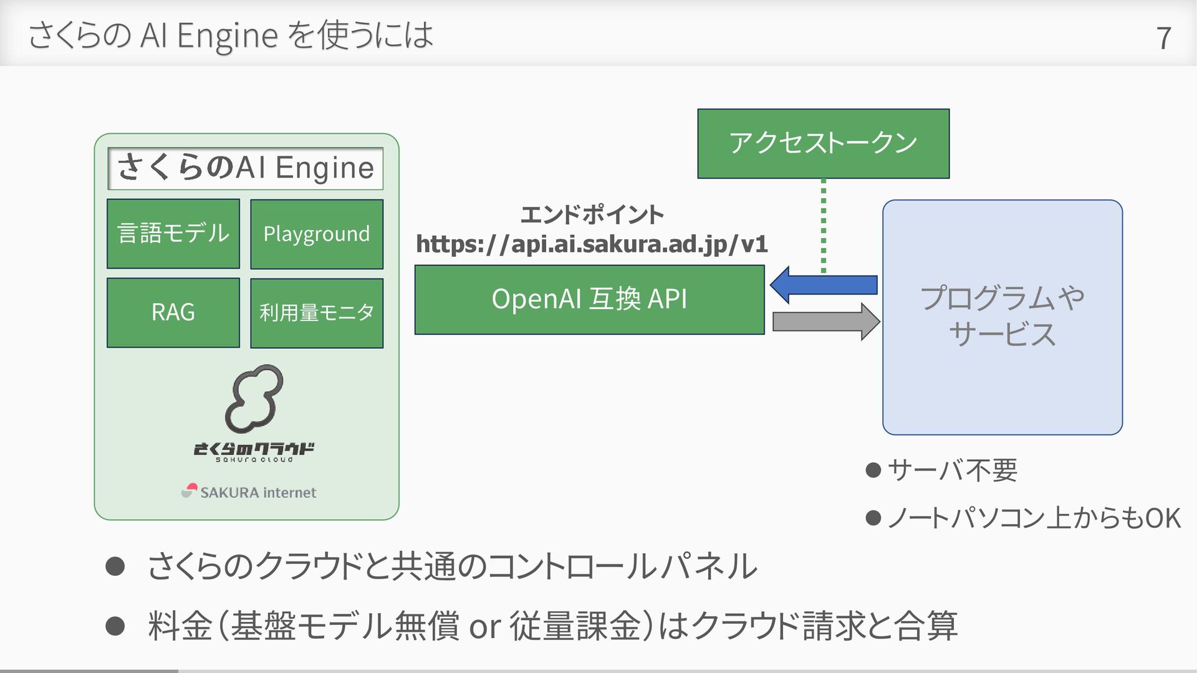Click the さくらのAI Engine title banner
The height and width of the screenshot is (673, 1197).
click(x=245, y=168)
